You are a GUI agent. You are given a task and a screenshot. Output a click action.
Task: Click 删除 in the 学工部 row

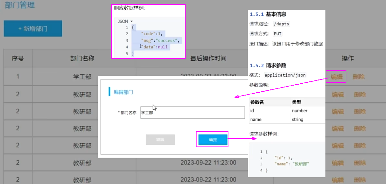359,77
